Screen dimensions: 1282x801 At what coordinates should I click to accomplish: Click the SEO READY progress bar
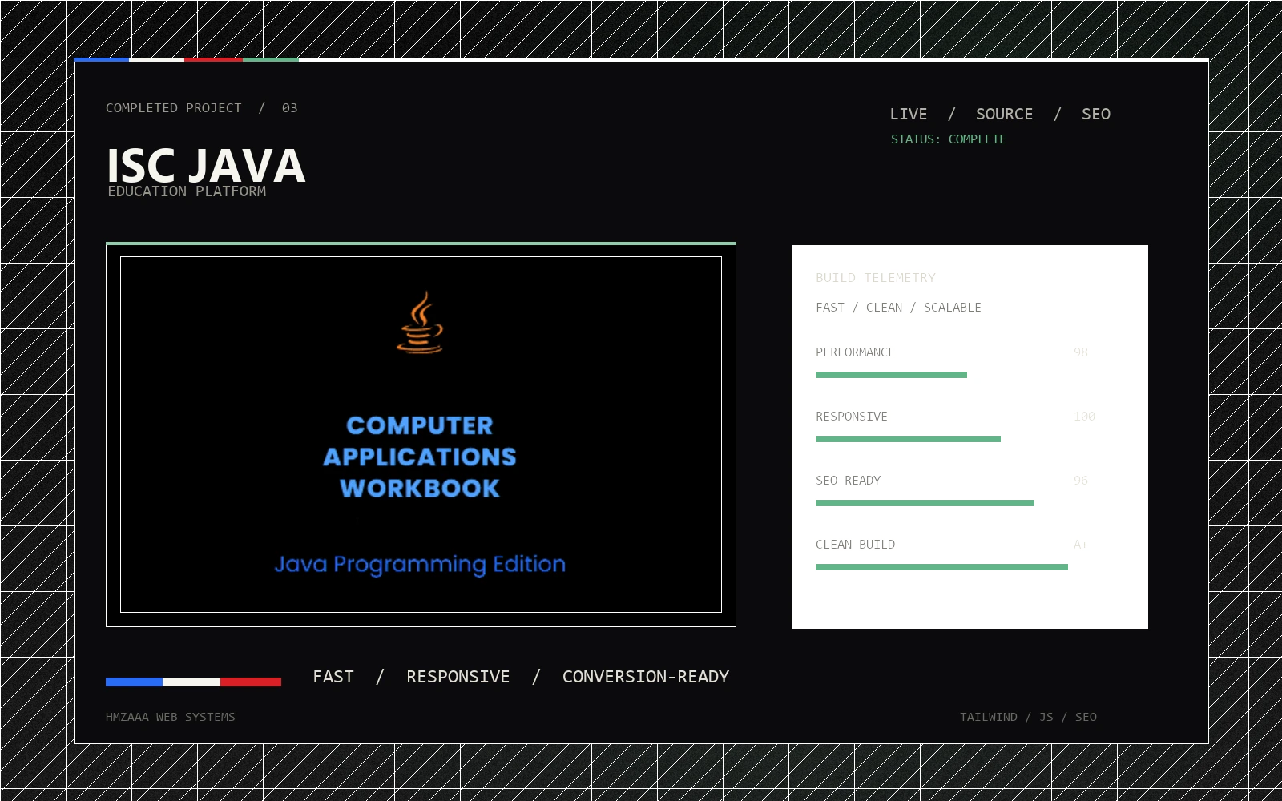coord(925,503)
